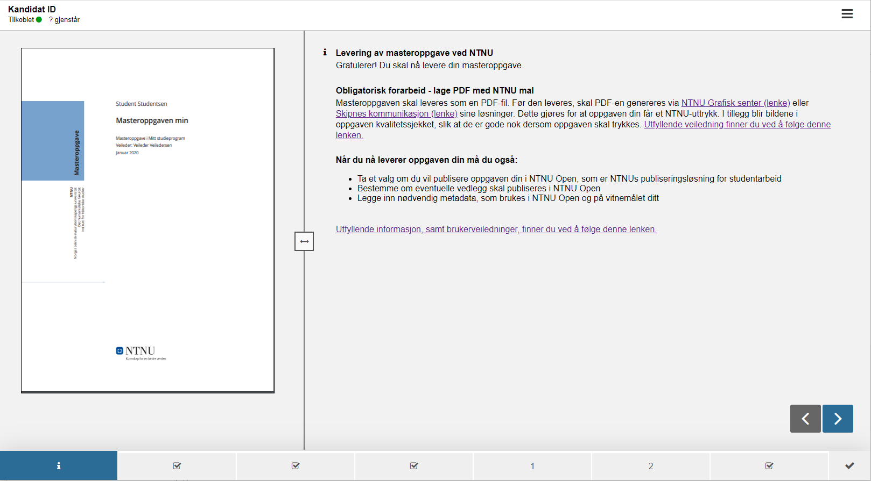Viewport: 871px width, 481px height.
Task: Switch to question tab 1
Action: tap(532, 466)
